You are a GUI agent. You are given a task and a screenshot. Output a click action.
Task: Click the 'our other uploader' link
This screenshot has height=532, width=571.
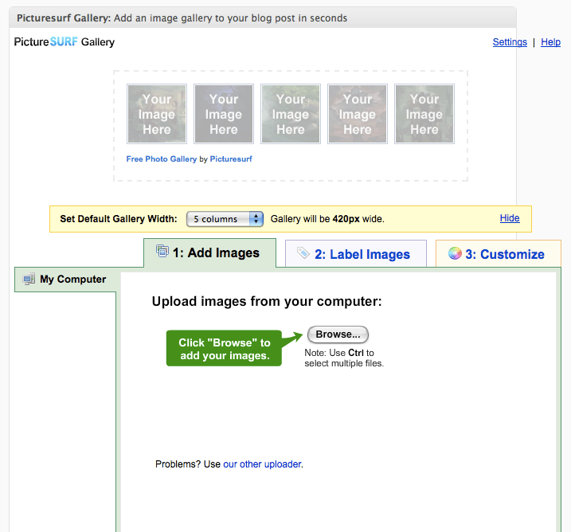(262, 464)
